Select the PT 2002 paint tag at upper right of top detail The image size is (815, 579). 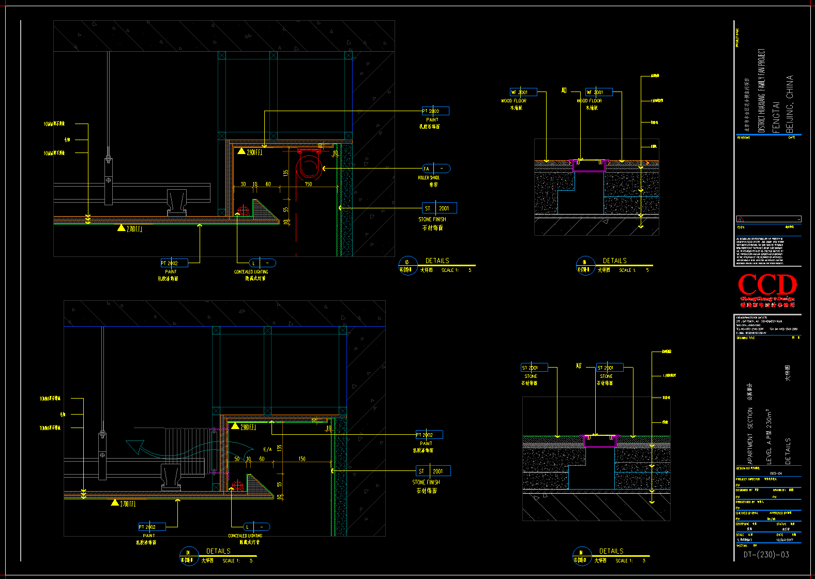435,111
